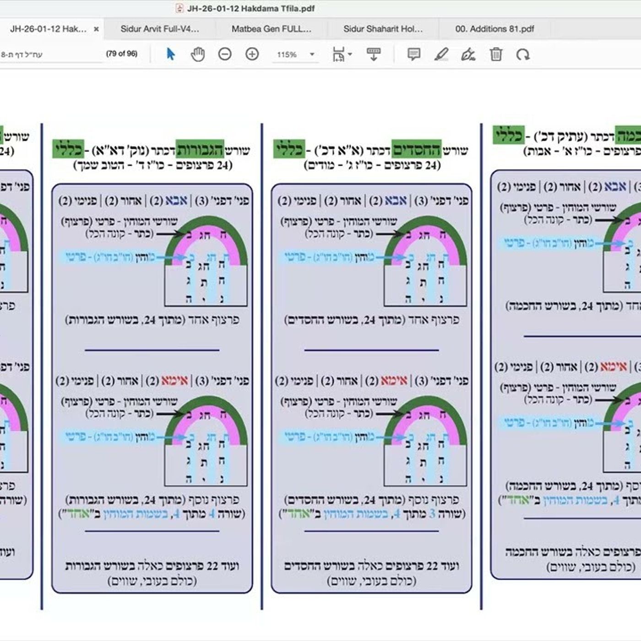Click the 115% zoom value field

tap(287, 54)
